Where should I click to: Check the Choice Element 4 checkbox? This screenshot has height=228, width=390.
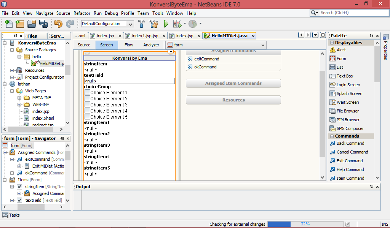pyautogui.click(x=87, y=111)
